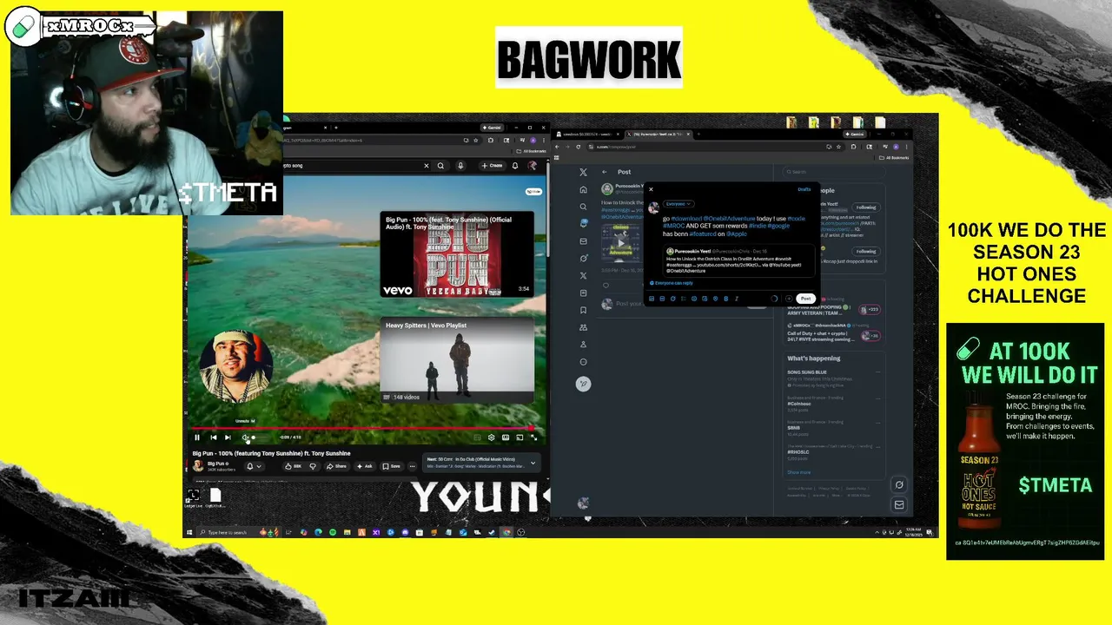
Task: Click the Post button in compose dialog
Action: click(805, 299)
